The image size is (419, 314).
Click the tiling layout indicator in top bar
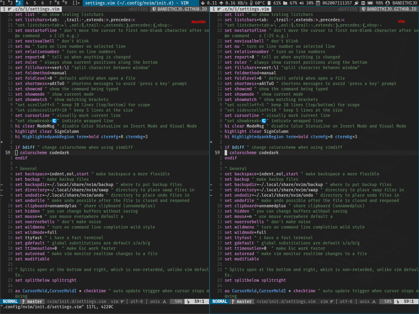(x=76, y=3)
